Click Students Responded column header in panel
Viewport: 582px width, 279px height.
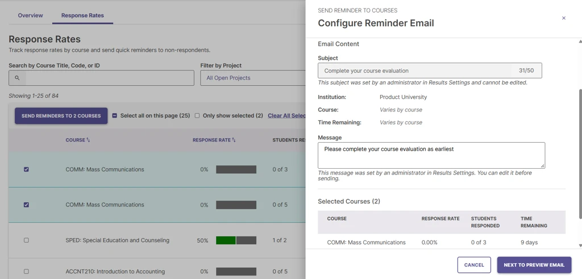click(x=485, y=222)
